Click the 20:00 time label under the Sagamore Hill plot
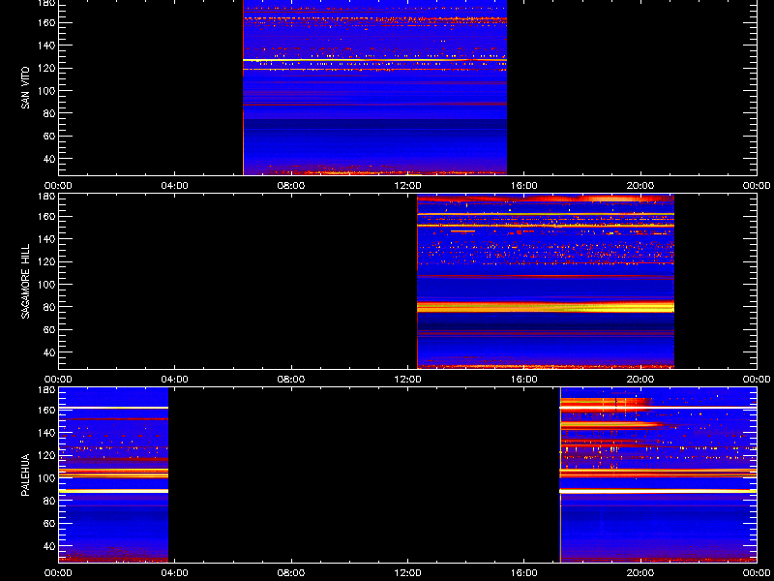 pyautogui.click(x=640, y=380)
